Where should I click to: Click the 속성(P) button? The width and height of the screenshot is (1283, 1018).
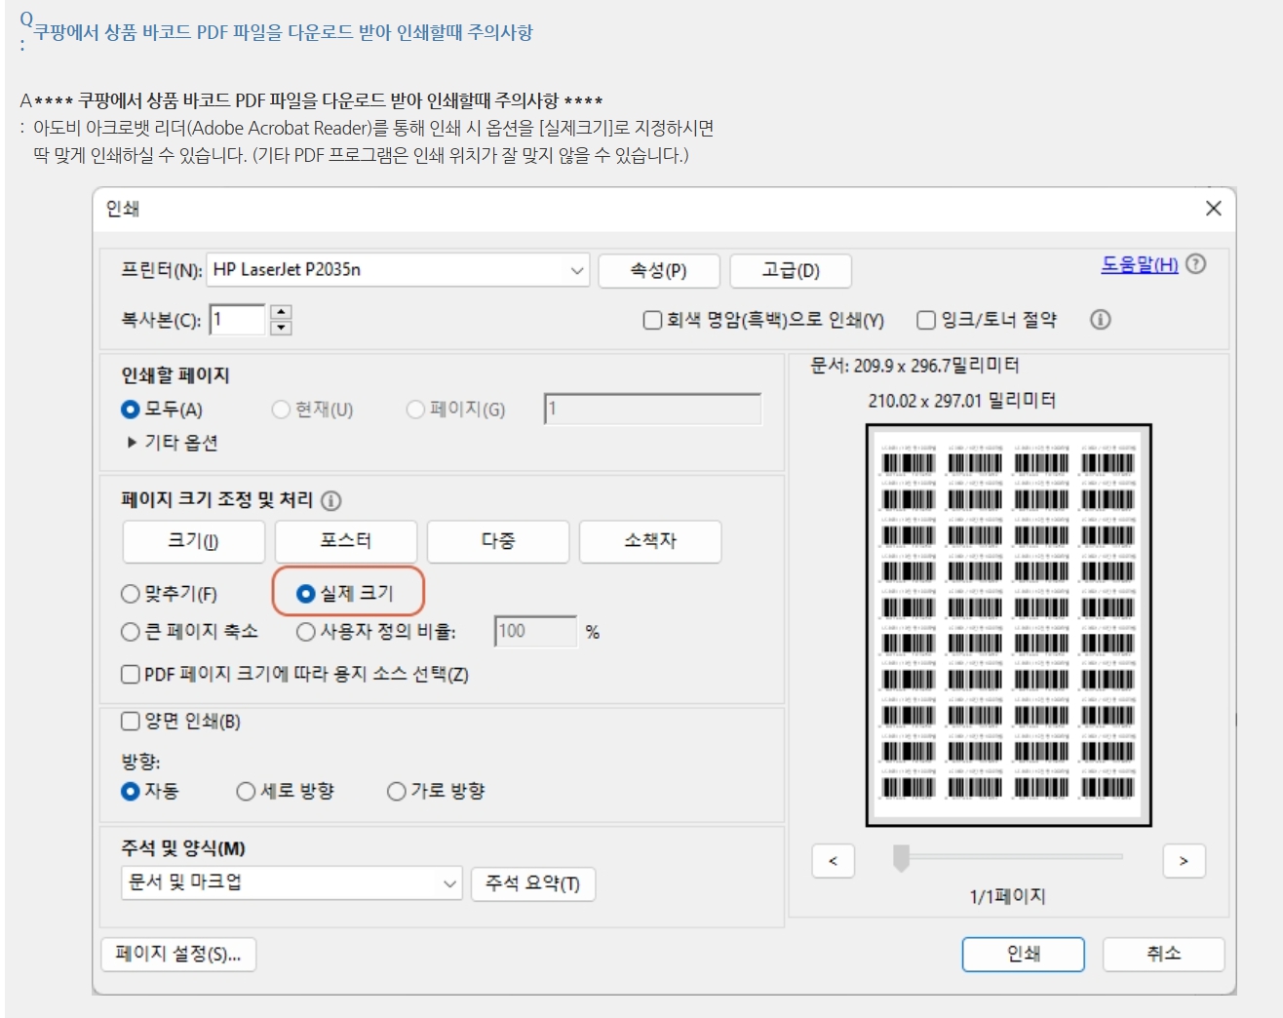click(659, 271)
